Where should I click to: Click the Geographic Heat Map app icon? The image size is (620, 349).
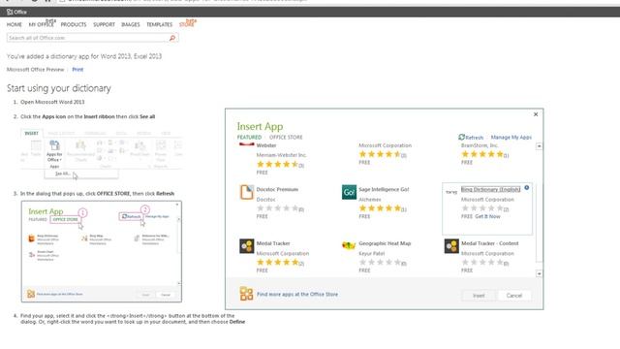(349, 245)
